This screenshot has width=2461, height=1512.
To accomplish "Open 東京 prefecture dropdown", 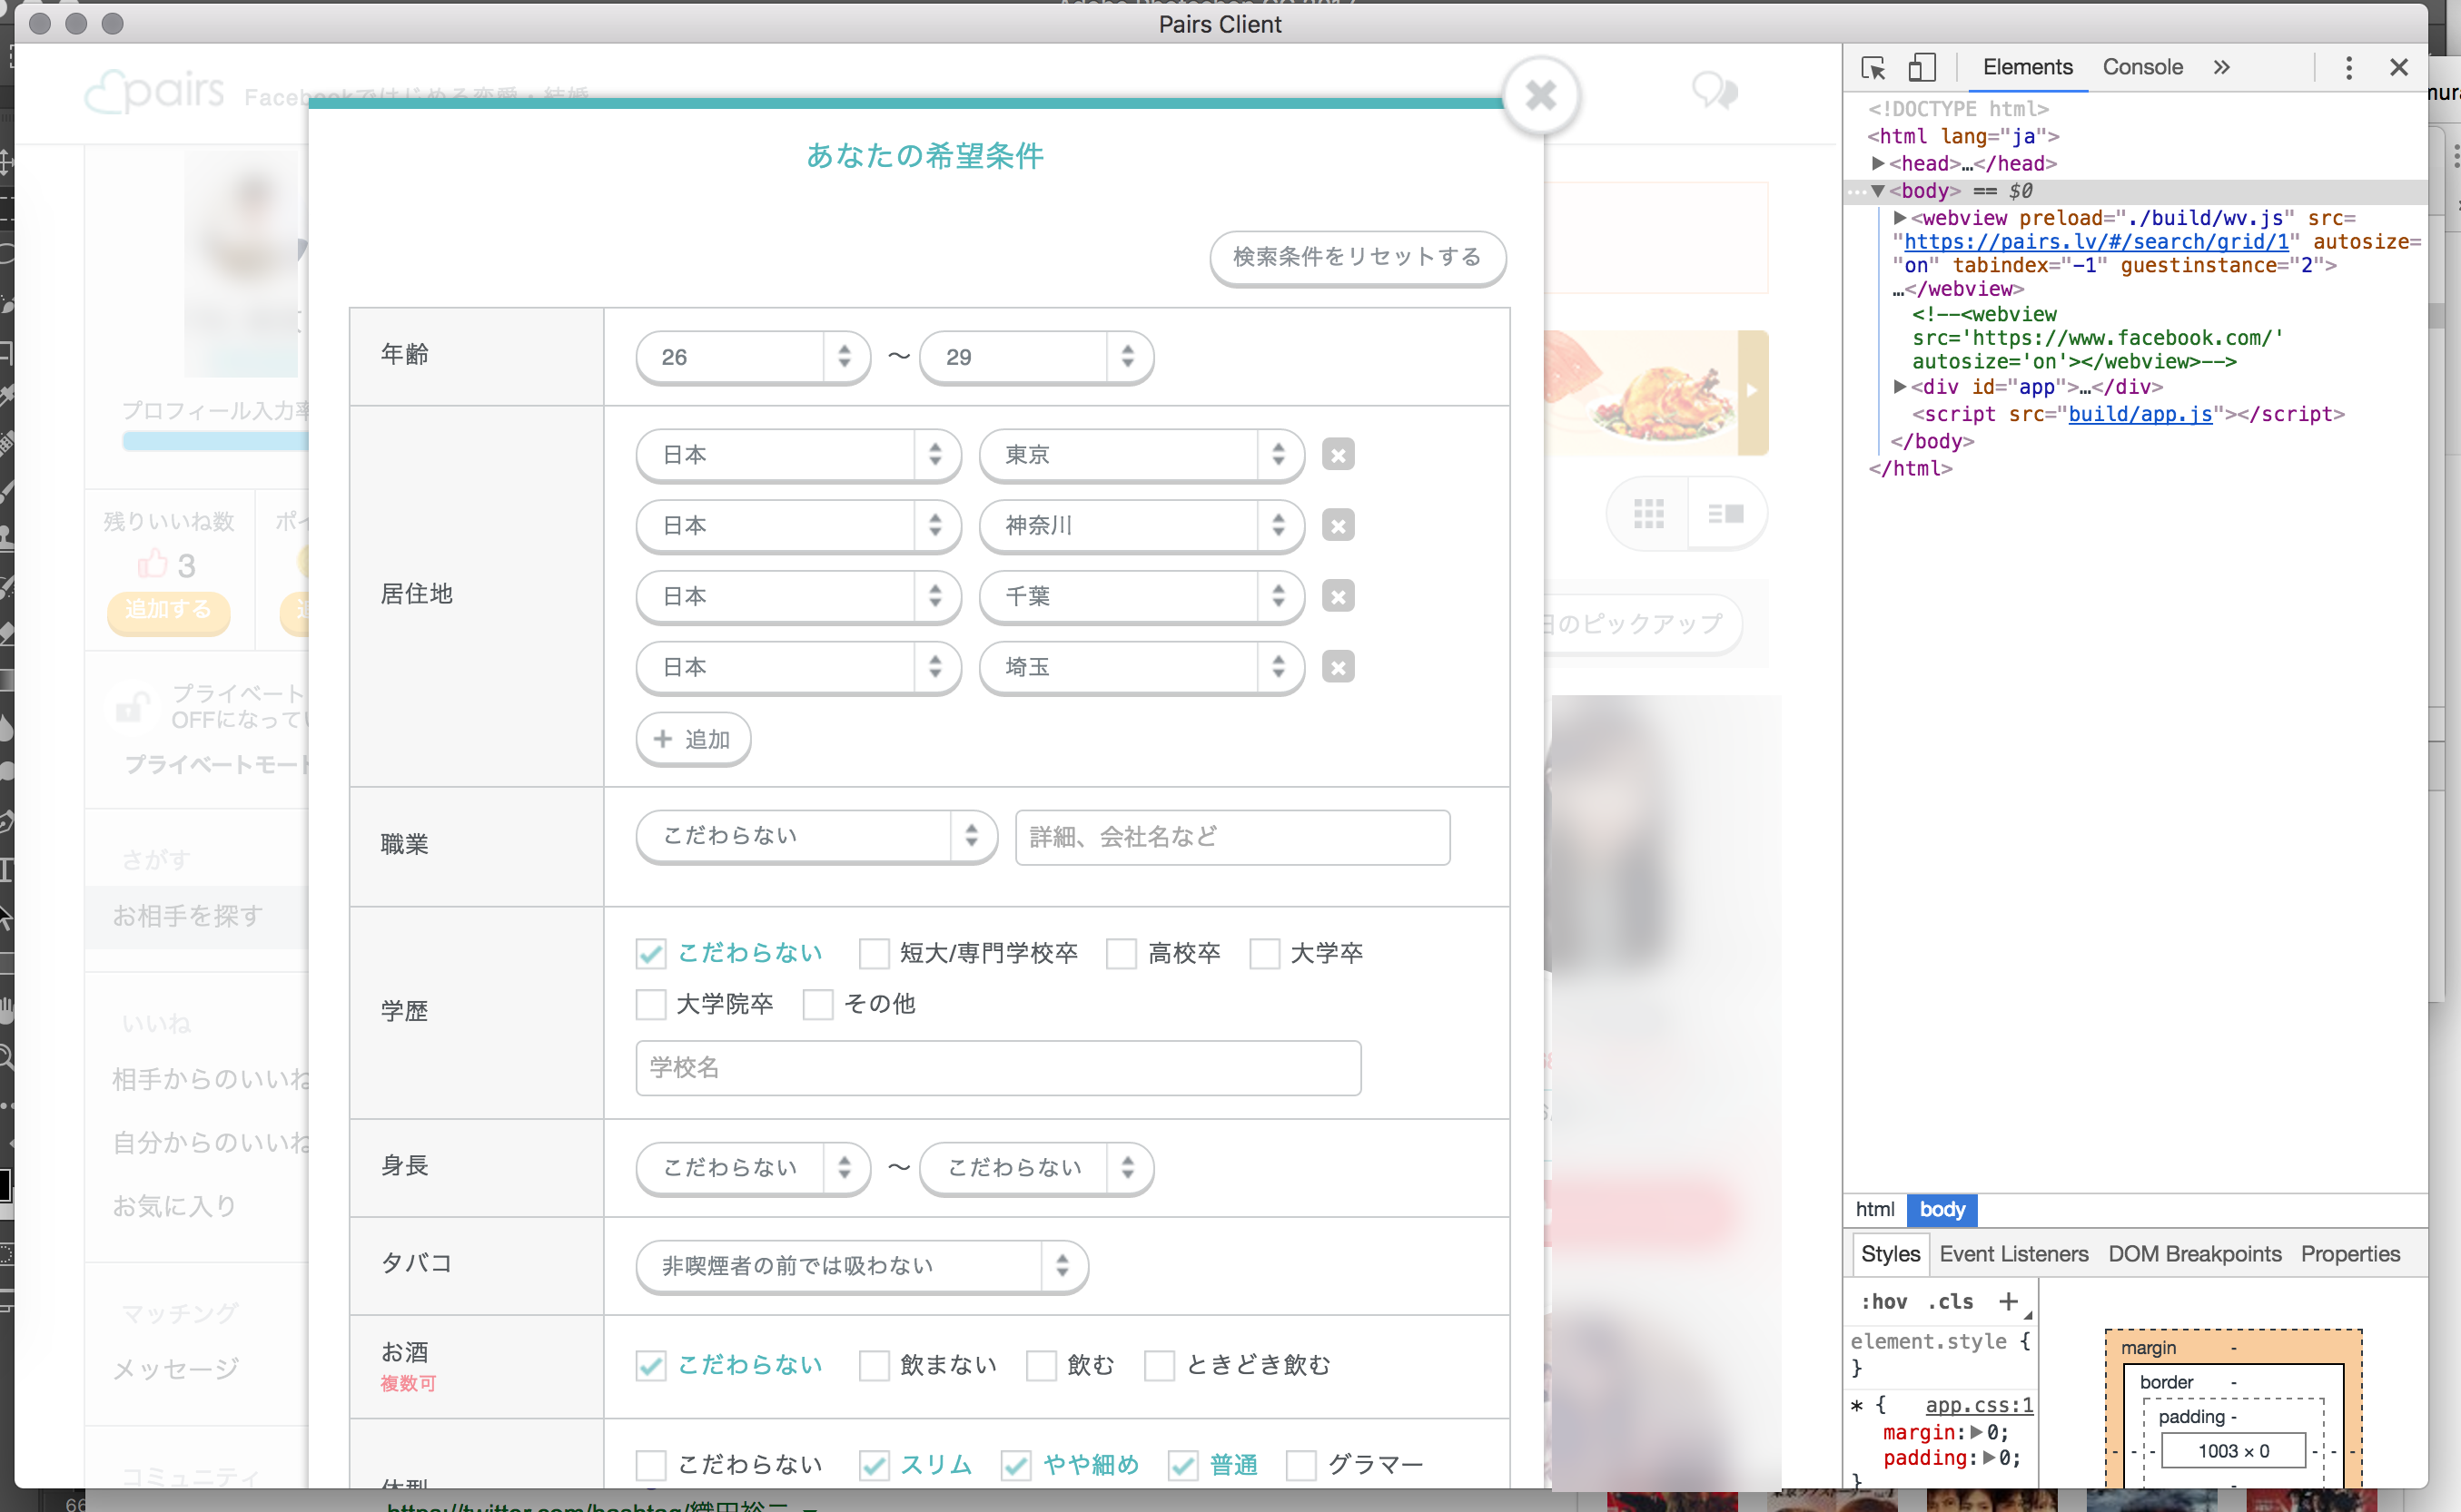I will pyautogui.click(x=1142, y=455).
